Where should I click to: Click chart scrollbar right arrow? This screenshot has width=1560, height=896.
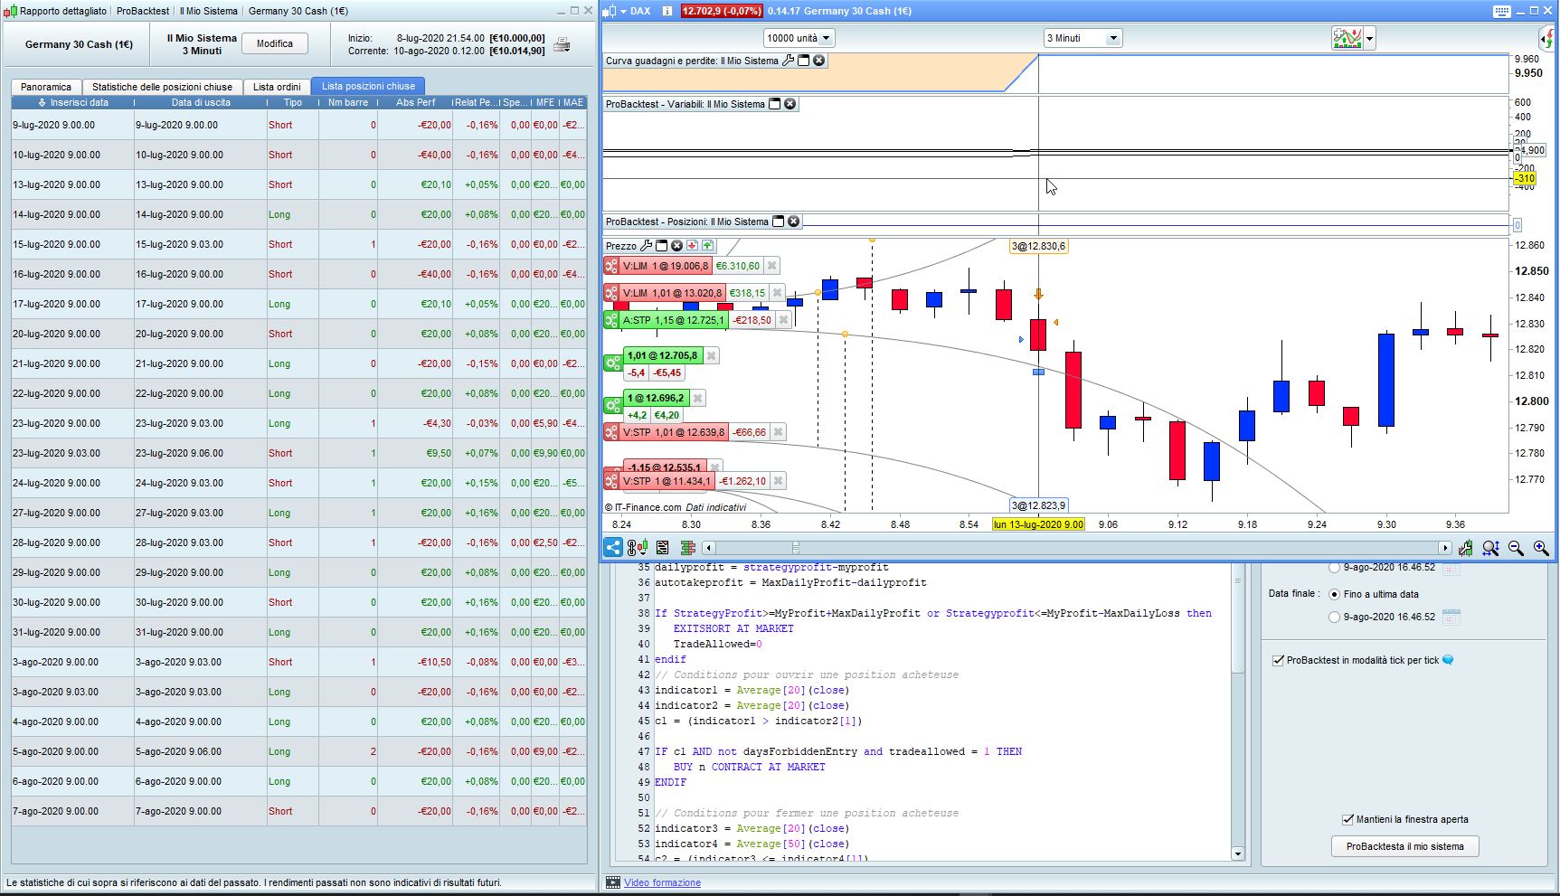(x=1444, y=548)
